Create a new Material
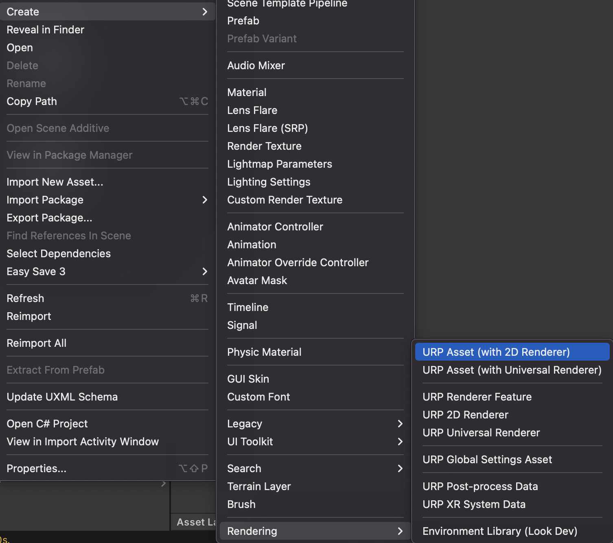Viewport: 613px width, 543px height. [247, 92]
